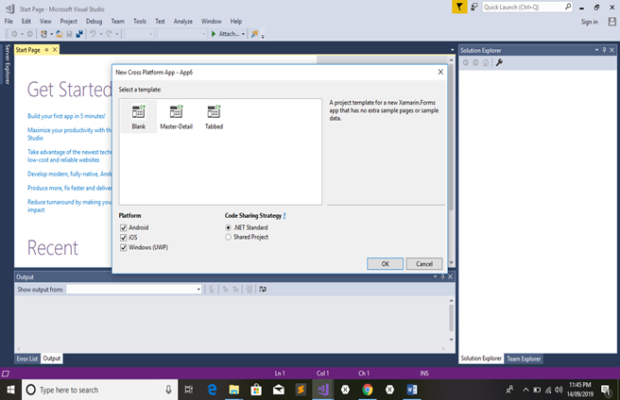This screenshot has width=620, height=400.
Task: Click the Output Clear All icon
Action: (250, 290)
